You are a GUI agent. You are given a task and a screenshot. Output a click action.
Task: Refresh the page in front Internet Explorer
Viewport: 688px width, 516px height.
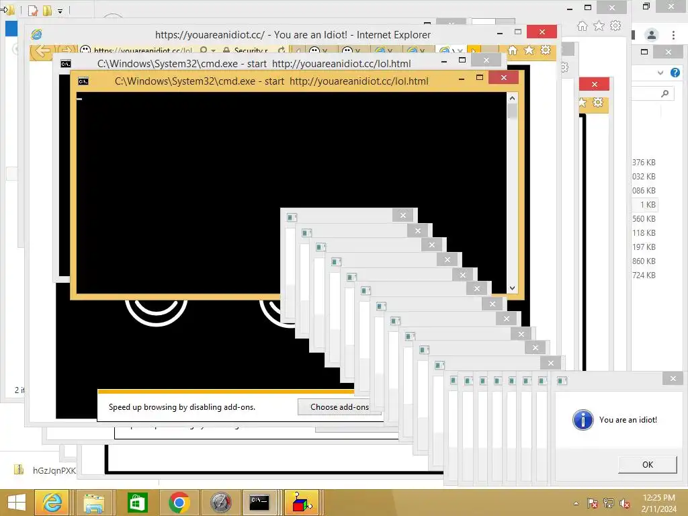(x=282, y=50)
